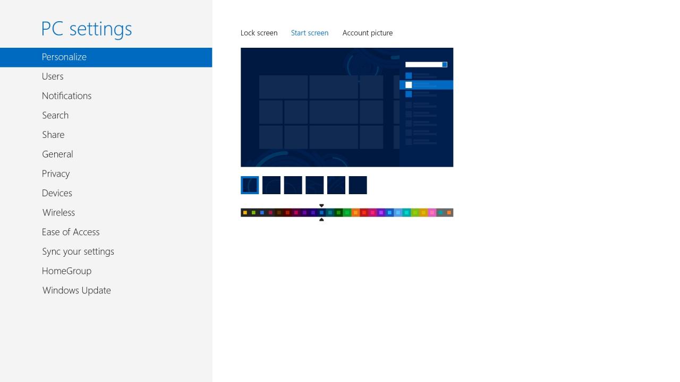Pick the gray swatch with orange accent

tap(449, 213)
